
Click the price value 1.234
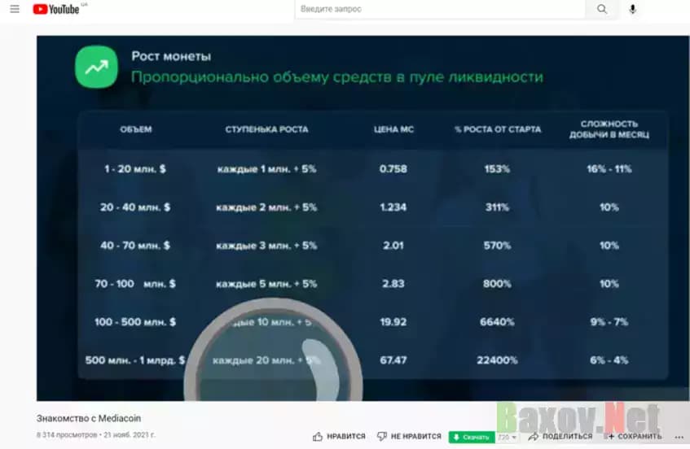pos(393,207)
